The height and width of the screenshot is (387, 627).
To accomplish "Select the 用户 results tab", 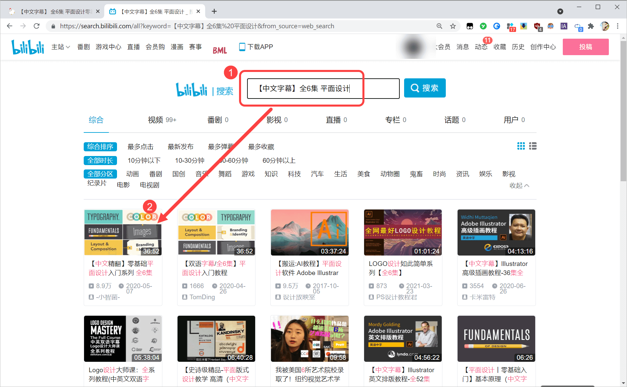I will point(514,120).
